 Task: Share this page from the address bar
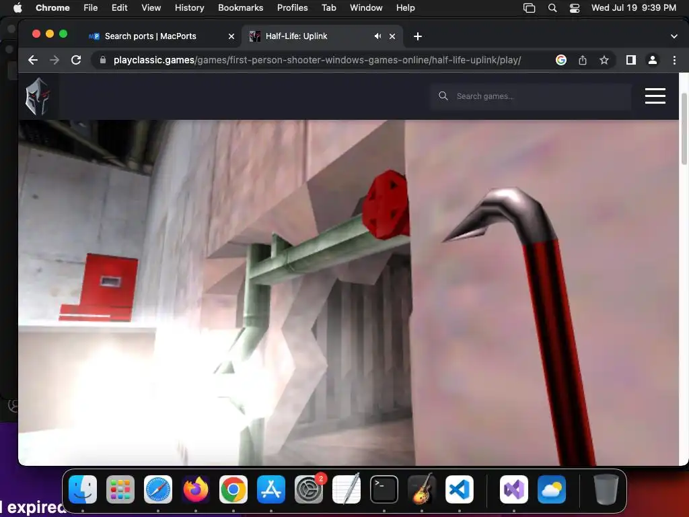tap(583, 60)
